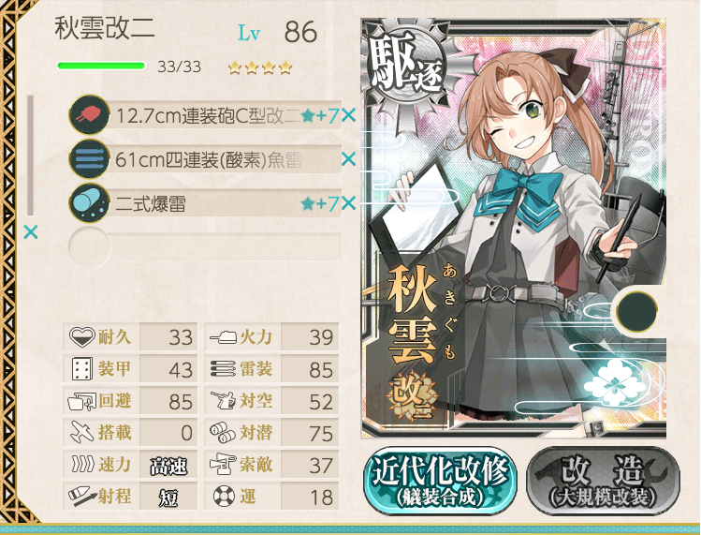Click the 運 luck lifebuoy icon
This screenshot has width=701, height=535.
tap(224, 496)
